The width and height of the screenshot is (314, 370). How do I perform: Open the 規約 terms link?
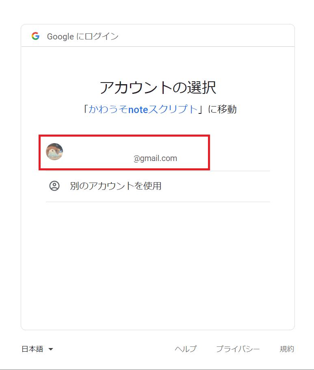[x=287, y=349]
